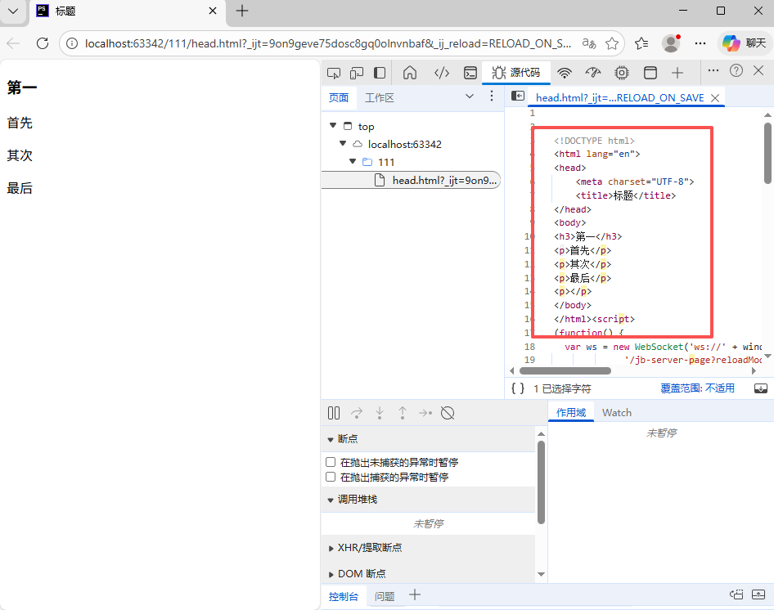
Task: Open the Application window icon panel
Action: [650, 73]
